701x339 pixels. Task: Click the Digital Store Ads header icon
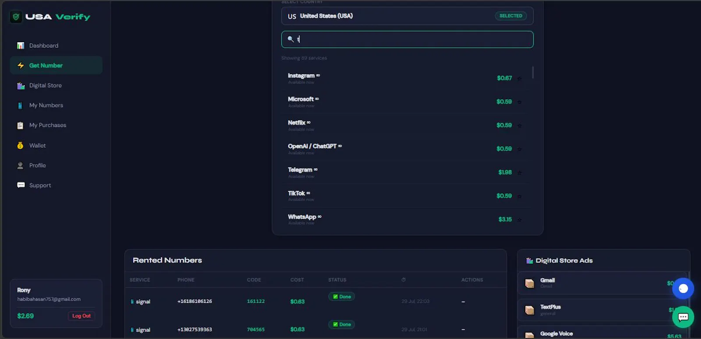click(x=529, y=260)
